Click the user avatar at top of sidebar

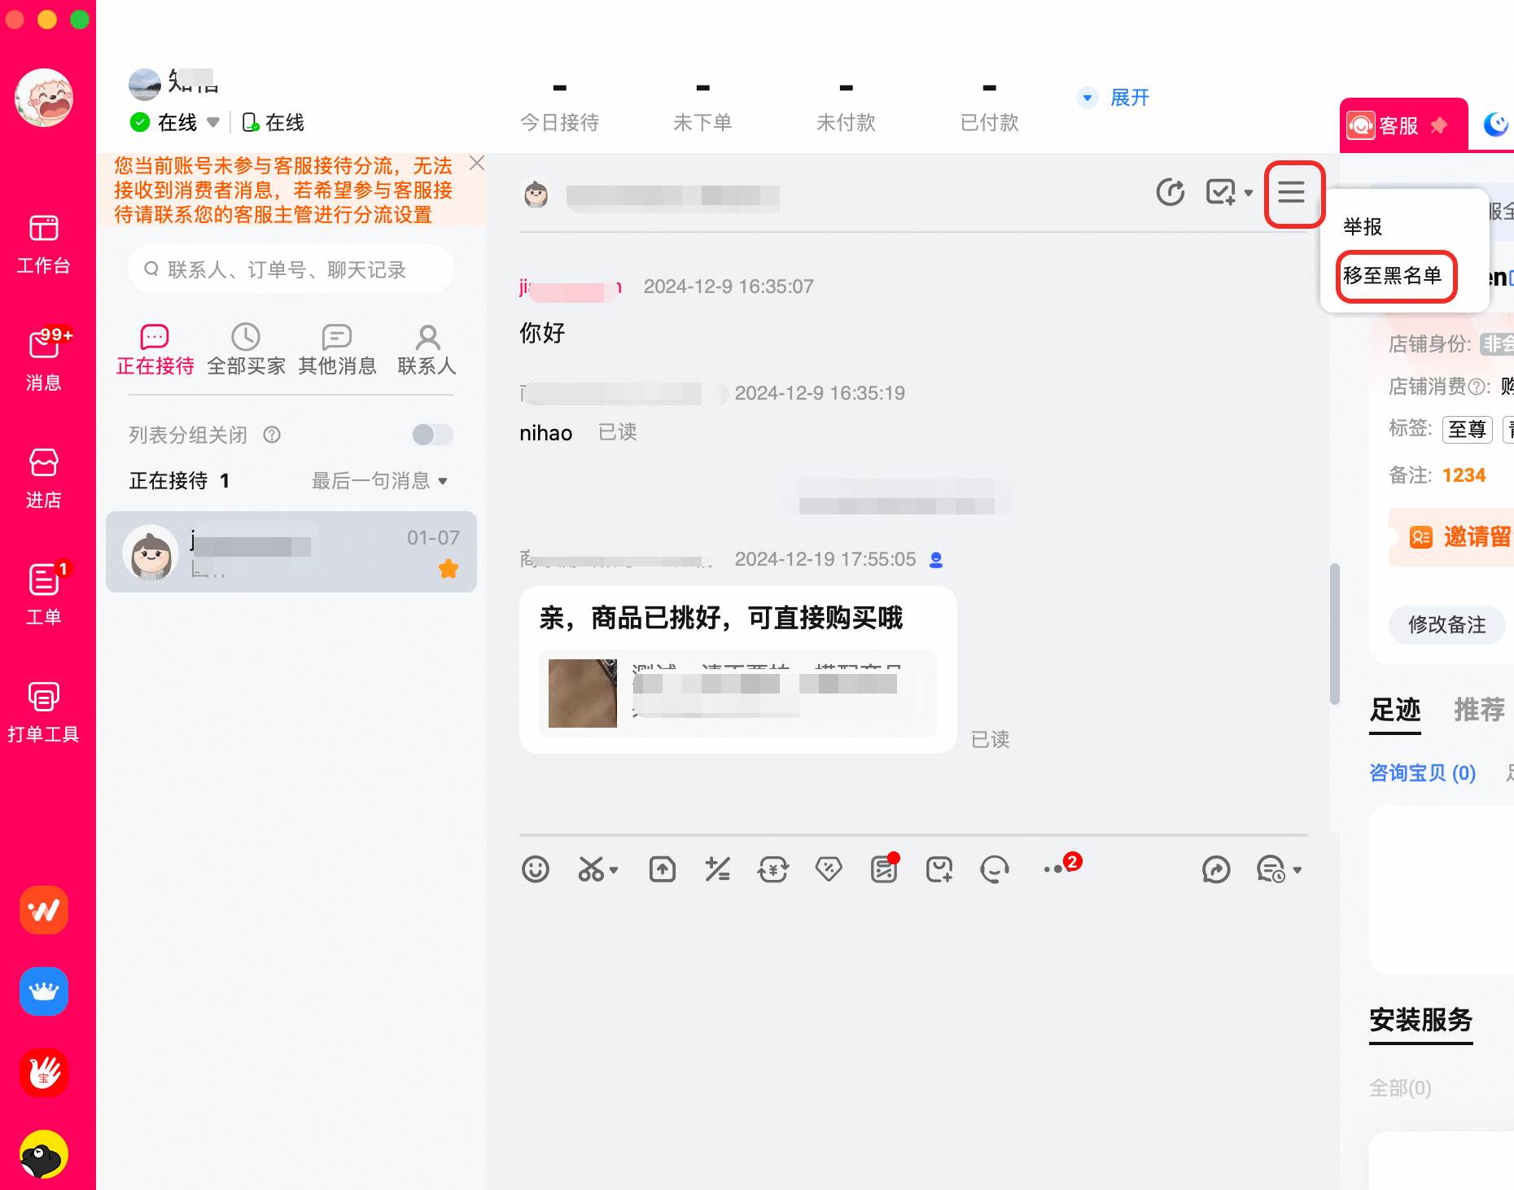click(x=44, y=98)
